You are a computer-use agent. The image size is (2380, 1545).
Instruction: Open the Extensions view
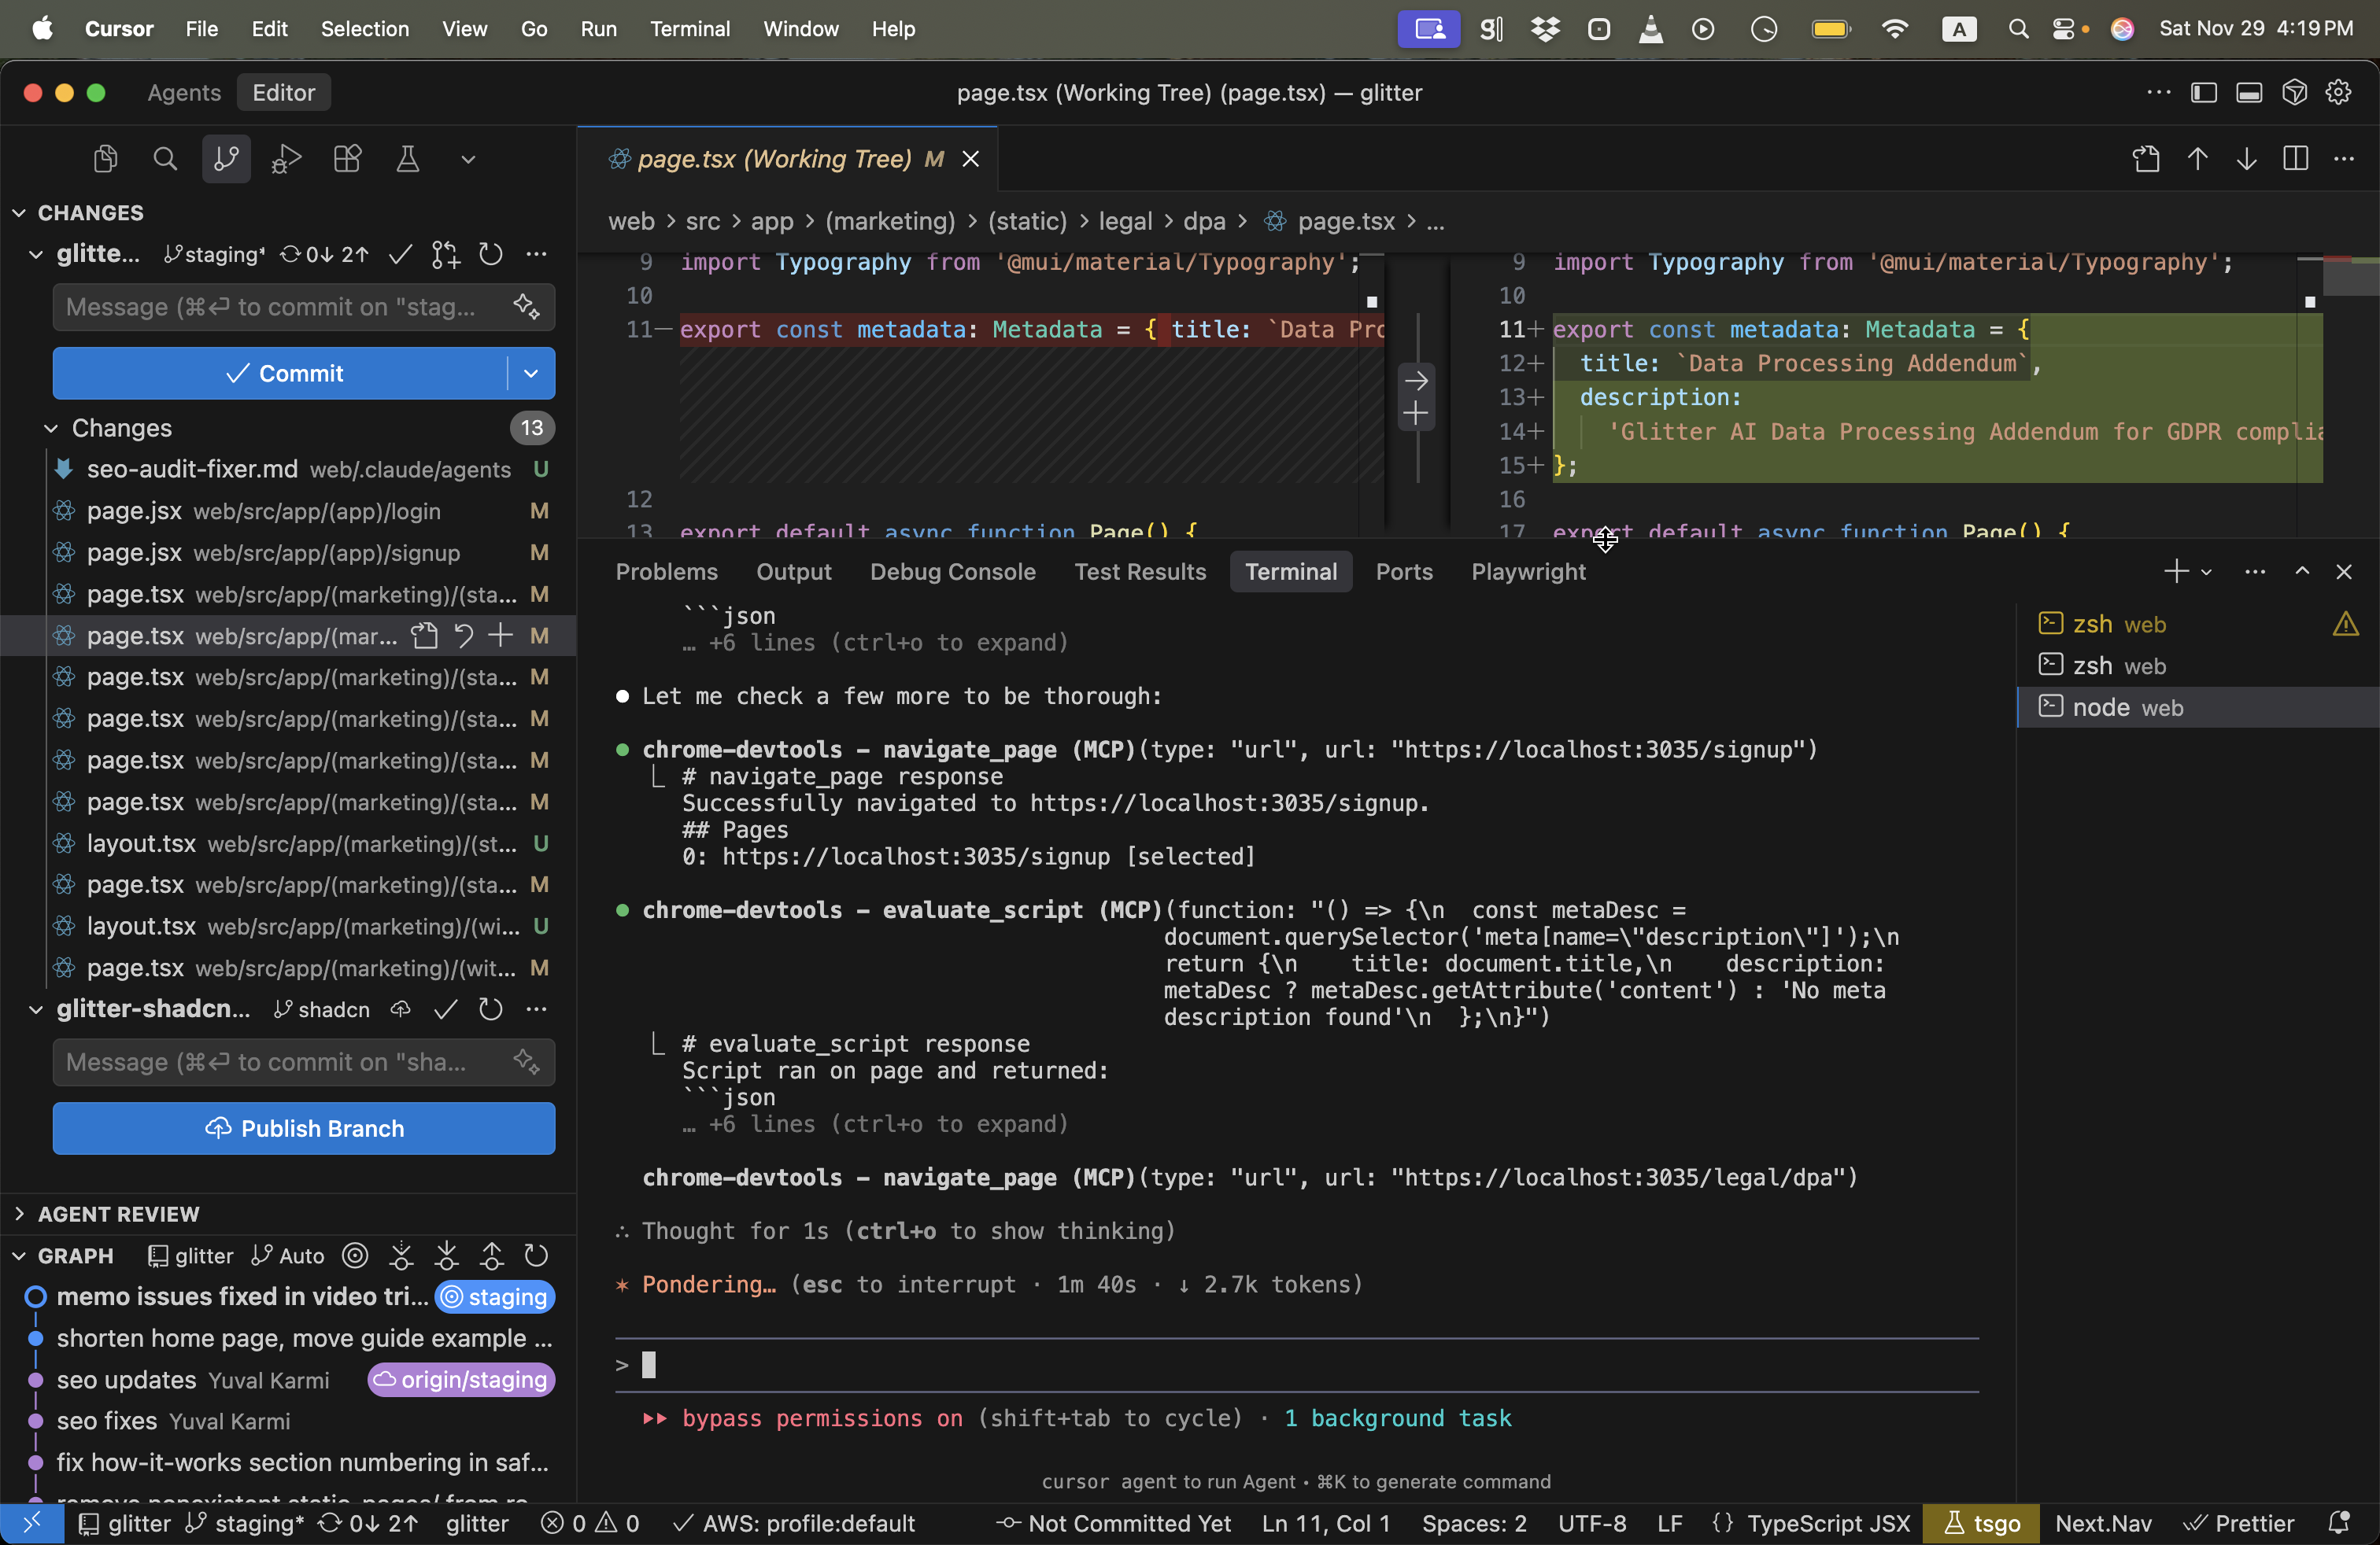347,159
